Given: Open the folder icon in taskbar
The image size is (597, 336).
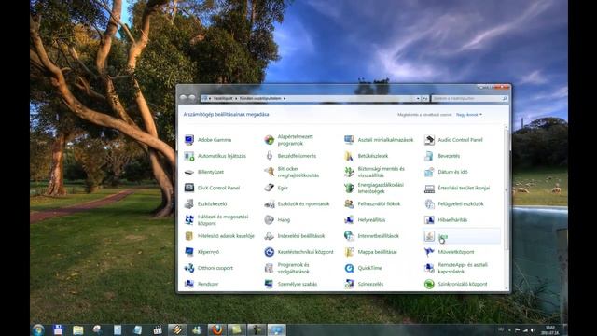Looking at the screenshot, I should (78, 329).
